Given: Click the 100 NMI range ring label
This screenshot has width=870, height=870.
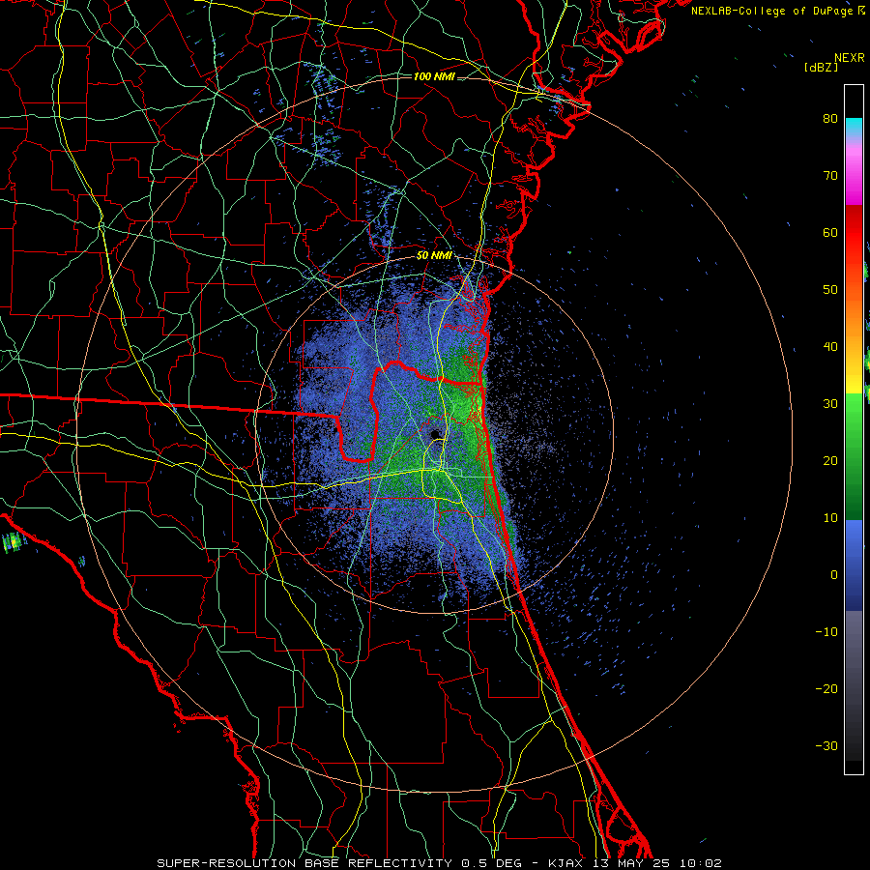Looking at the screenshot, I should click(x=434, y=76).
